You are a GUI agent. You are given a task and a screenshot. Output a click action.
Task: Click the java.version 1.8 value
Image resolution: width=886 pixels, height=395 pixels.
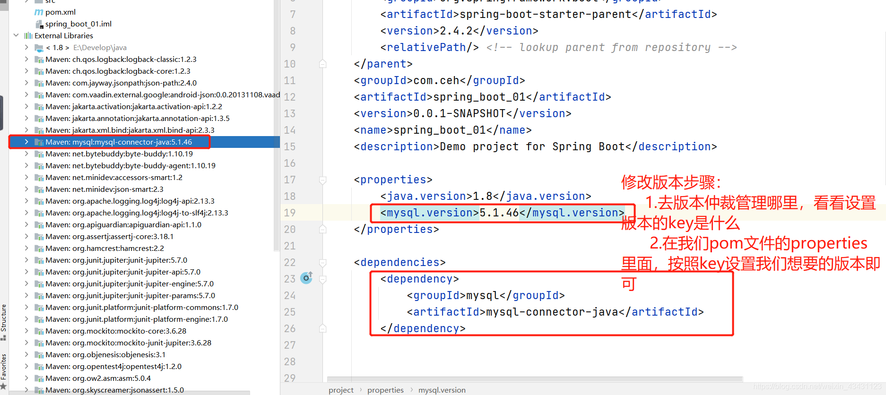tap(483, 197)
